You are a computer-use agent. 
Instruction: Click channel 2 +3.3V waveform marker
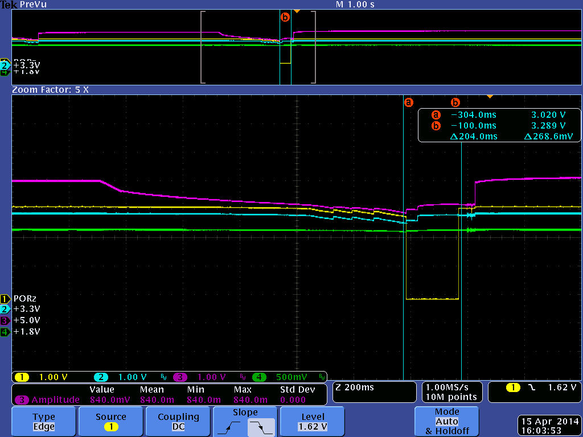[x=5, y=309]
